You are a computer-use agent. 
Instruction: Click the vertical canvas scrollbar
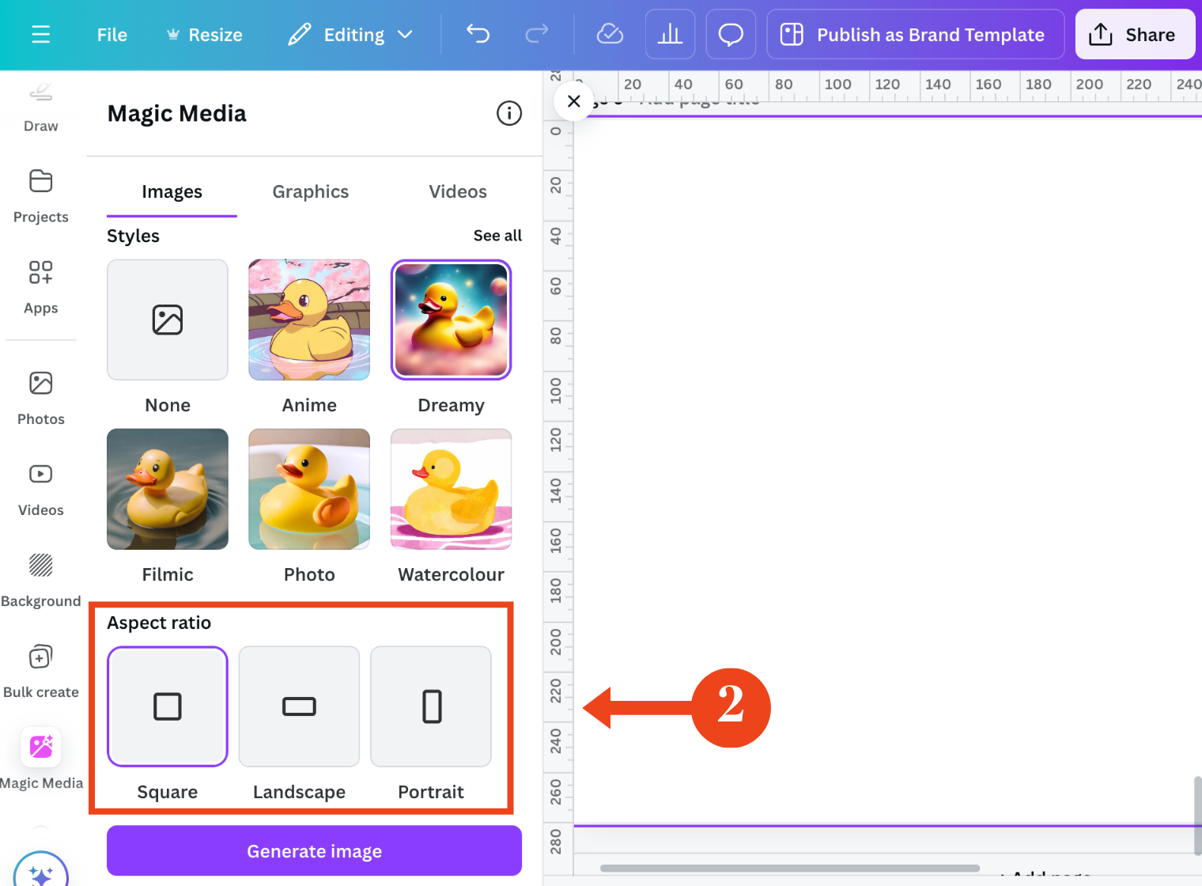point(1197,815)
